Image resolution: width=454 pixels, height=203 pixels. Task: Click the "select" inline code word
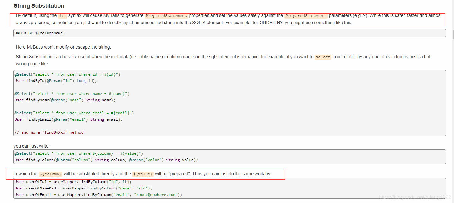tap(323, 57)
